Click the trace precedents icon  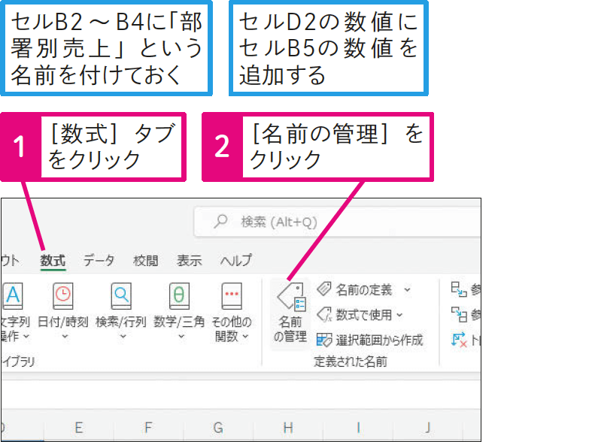(459, 289)
